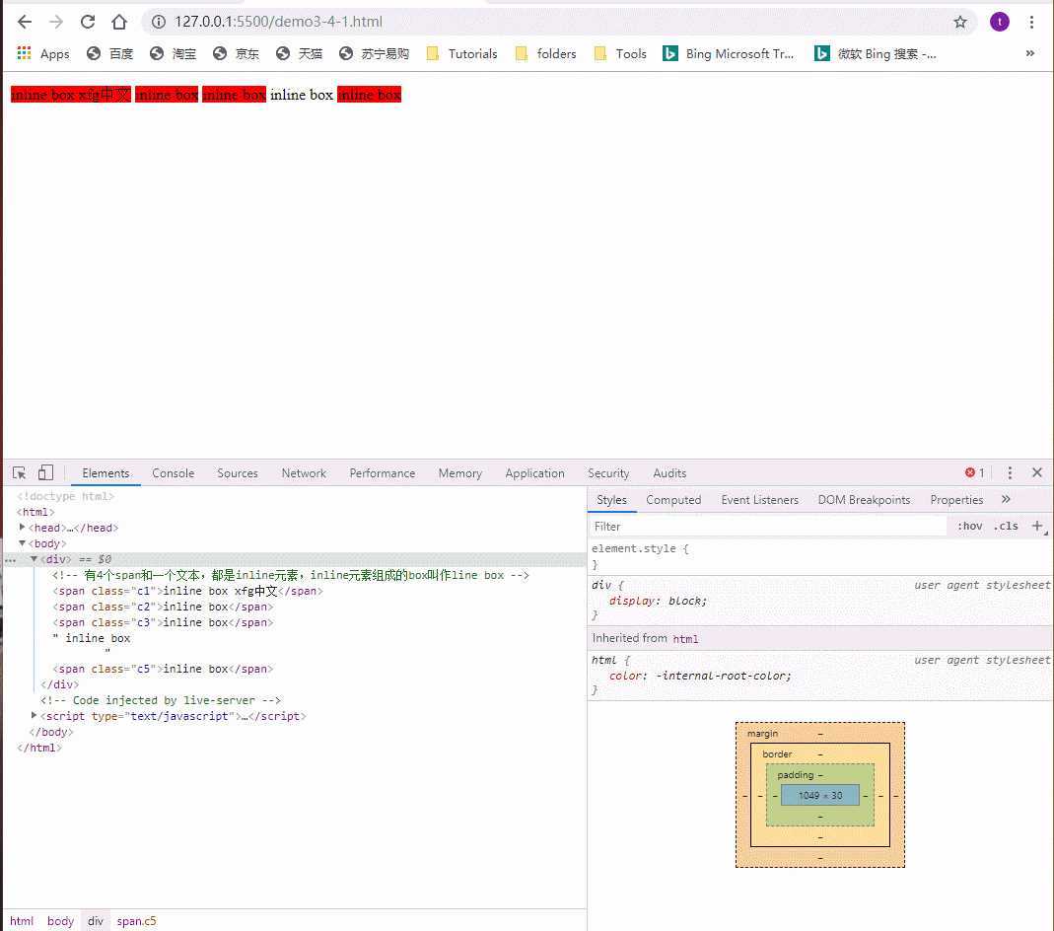Open the Tools bookmark folder
The height and width of the screenshot is (931, 1054).
click(620, 54)
